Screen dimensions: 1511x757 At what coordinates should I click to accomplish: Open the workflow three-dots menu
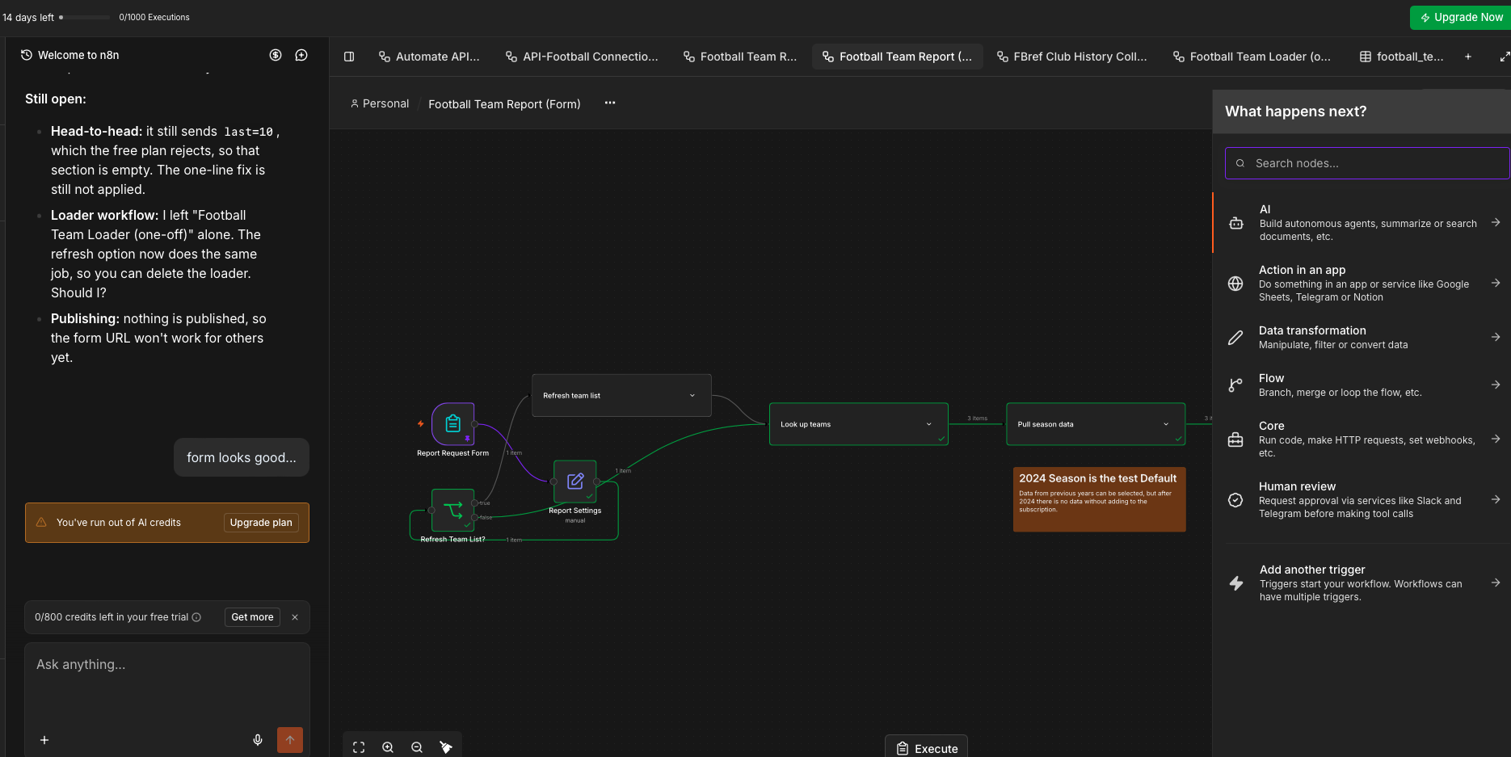pyautogui.click(x=610, y=103)
